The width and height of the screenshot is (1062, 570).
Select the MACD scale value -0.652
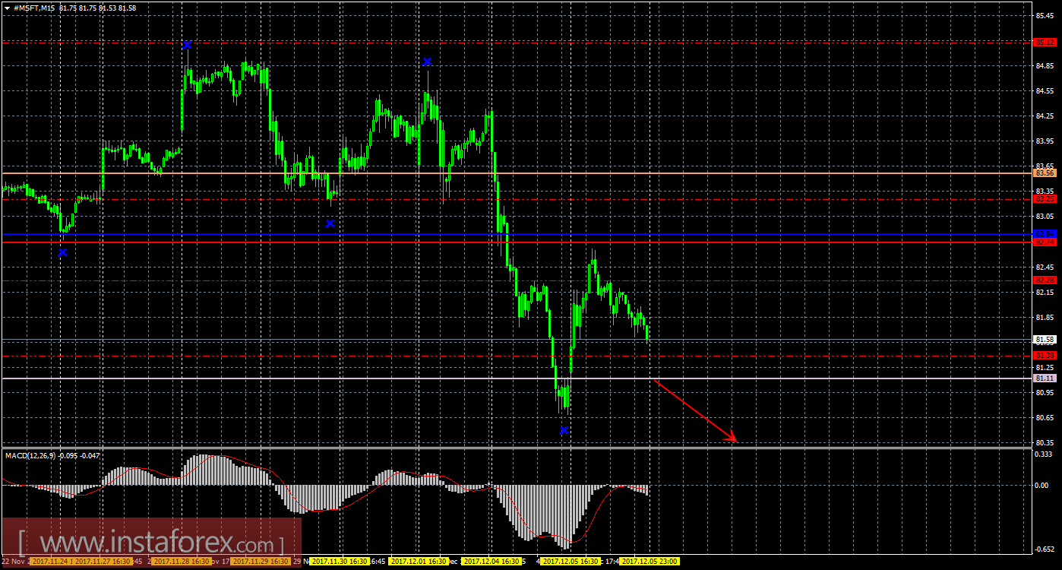pyautogui.click(x=1045, y=549)
